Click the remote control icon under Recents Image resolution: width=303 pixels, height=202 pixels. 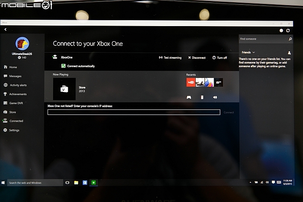202,97
